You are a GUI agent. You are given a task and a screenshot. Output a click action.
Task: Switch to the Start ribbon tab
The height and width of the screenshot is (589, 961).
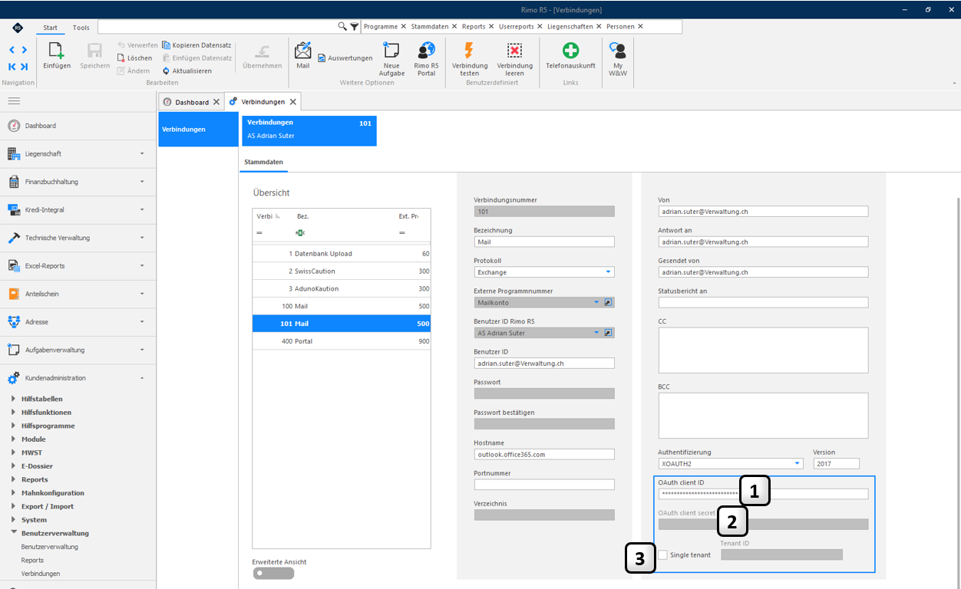50,28
